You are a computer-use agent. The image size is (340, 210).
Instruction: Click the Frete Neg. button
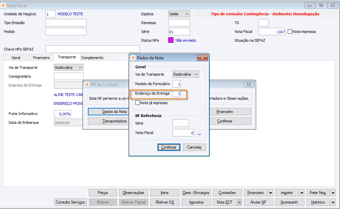coord(318,193)
